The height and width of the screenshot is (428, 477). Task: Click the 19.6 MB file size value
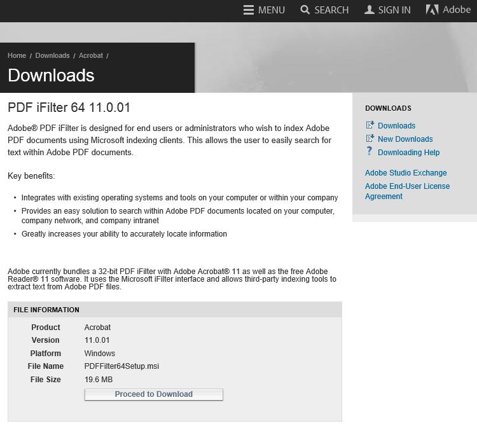pyautogui.click(x=98, y=380)
